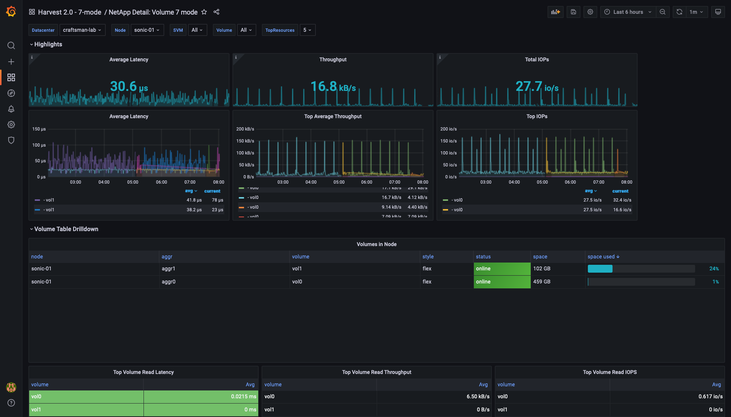The height and width of the screenshot is (417, 731).
Task: Open dashboard settings gear
Action: [x=590, y=12]
